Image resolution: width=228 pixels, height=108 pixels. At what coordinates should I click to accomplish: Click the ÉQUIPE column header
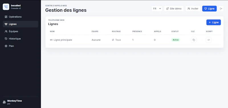pyautogui.click(x=95, y=31)
